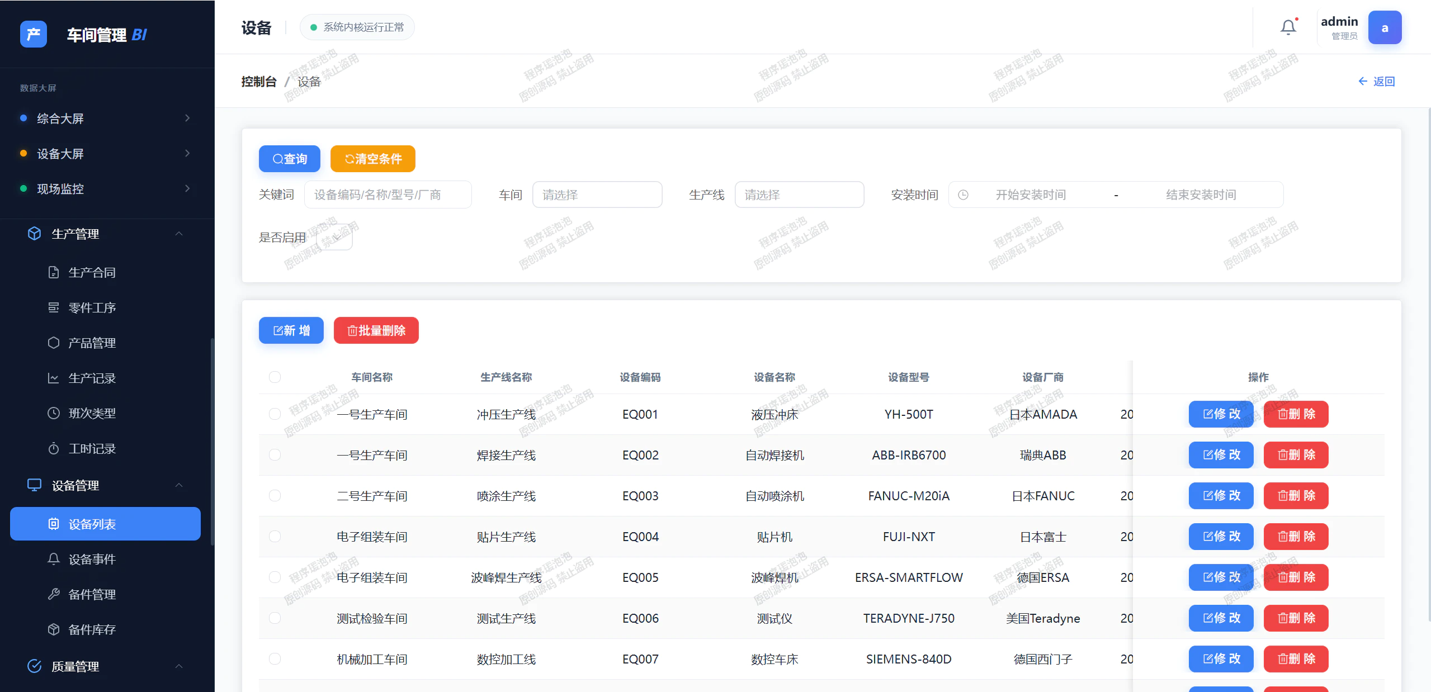The image size is (1431, 692).
Task: Click the workshop management logo icon
Action: point(34,34)
